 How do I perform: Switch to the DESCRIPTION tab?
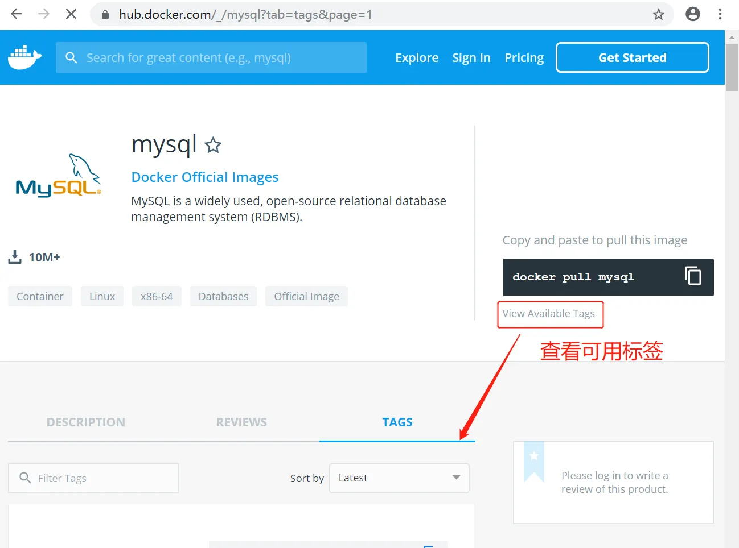tap(85, 422)
